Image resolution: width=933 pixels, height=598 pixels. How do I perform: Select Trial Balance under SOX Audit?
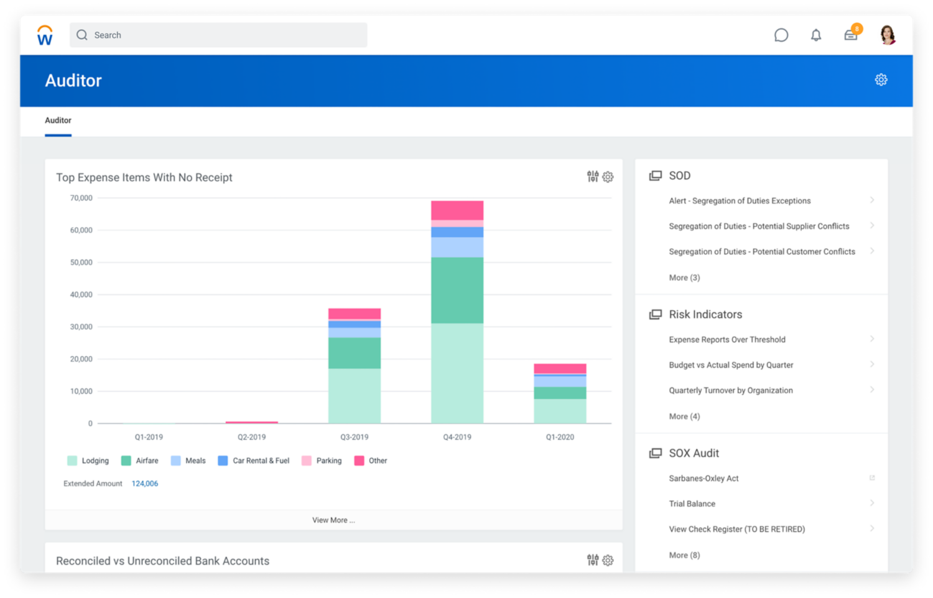point(692,504)
